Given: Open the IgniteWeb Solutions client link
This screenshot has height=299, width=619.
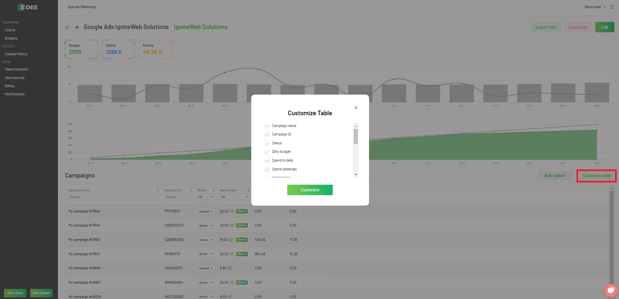Looking at the screenshot, I should (201, 27).
